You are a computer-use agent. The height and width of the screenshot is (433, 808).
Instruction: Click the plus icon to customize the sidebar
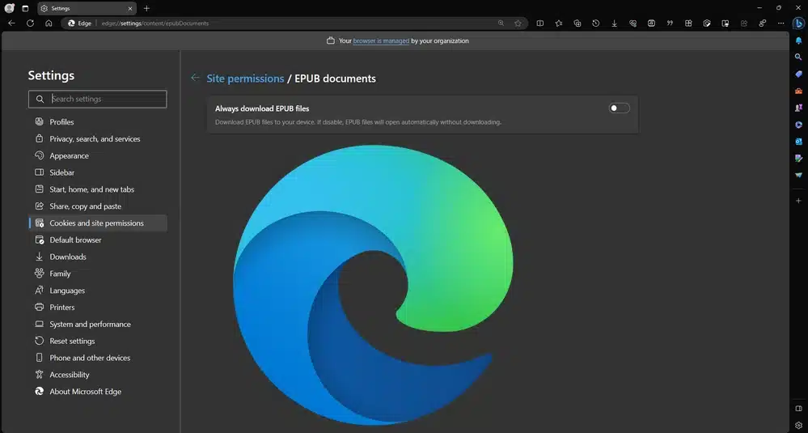[798, 200]
